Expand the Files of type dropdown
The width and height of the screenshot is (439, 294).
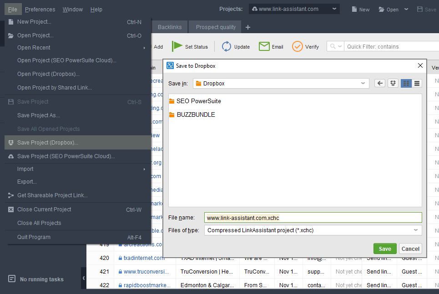click(x=416, y=230)
